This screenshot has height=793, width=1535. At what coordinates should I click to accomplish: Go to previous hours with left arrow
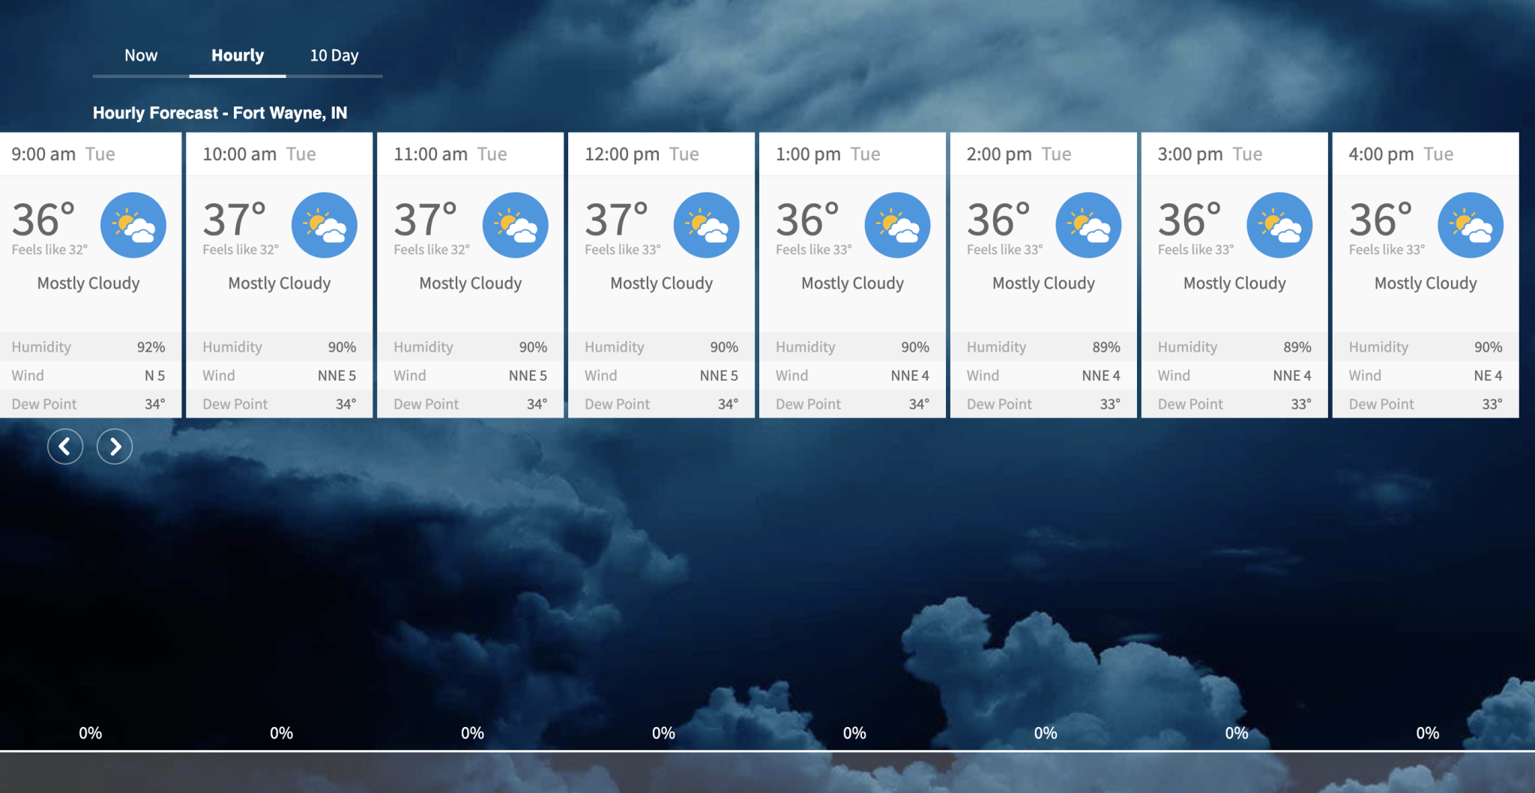tap(65, 447)
